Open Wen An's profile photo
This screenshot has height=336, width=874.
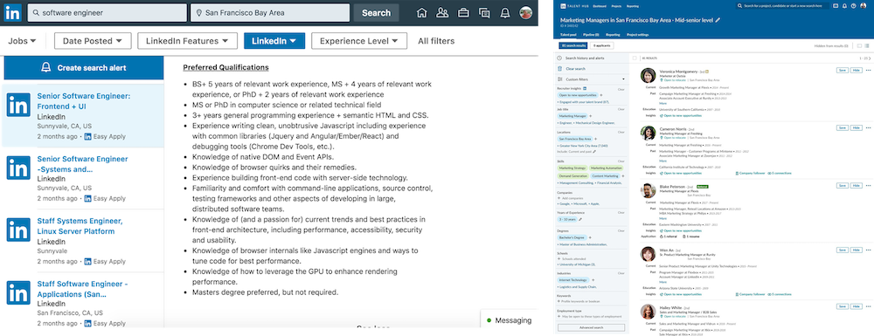[x=648, y=254]
